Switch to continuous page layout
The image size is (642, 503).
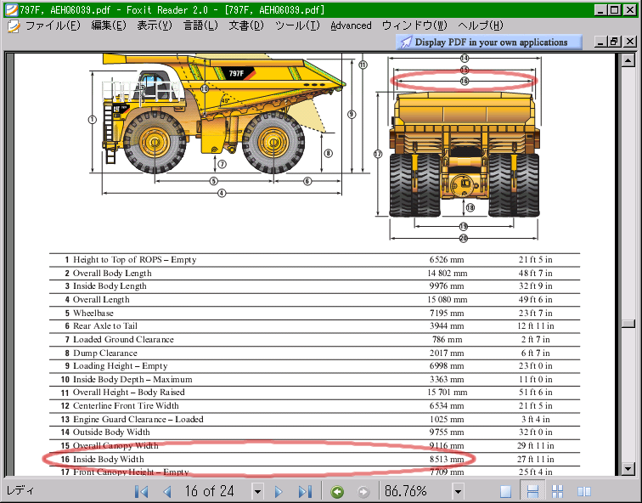(532, 491)
